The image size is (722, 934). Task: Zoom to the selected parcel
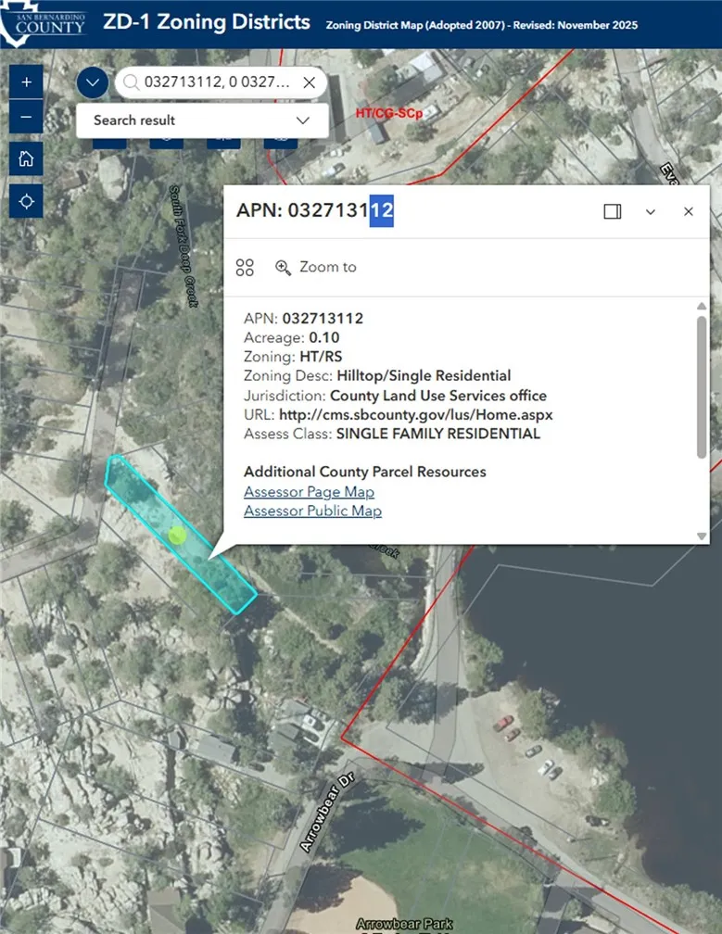tap(316, 267)
